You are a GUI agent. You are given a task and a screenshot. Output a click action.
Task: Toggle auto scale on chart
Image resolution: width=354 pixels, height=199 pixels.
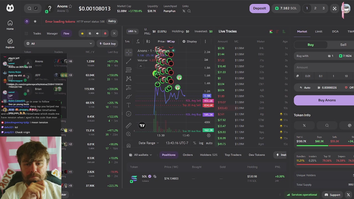pos(209,143)
